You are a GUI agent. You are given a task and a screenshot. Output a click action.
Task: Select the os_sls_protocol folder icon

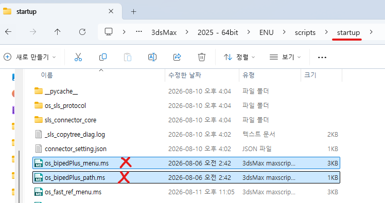pos(38,105)
